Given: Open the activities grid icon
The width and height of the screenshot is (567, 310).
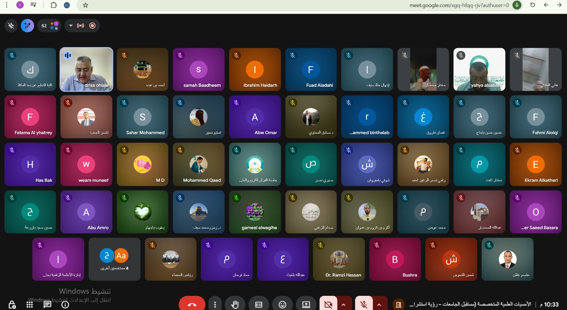Looking at the screenshot, I should click(x=30, y=304).
